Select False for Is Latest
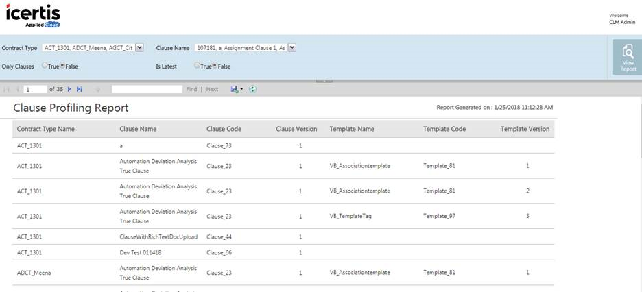The image size is (642, 292). pyautogui.click(x=215, y=66)
